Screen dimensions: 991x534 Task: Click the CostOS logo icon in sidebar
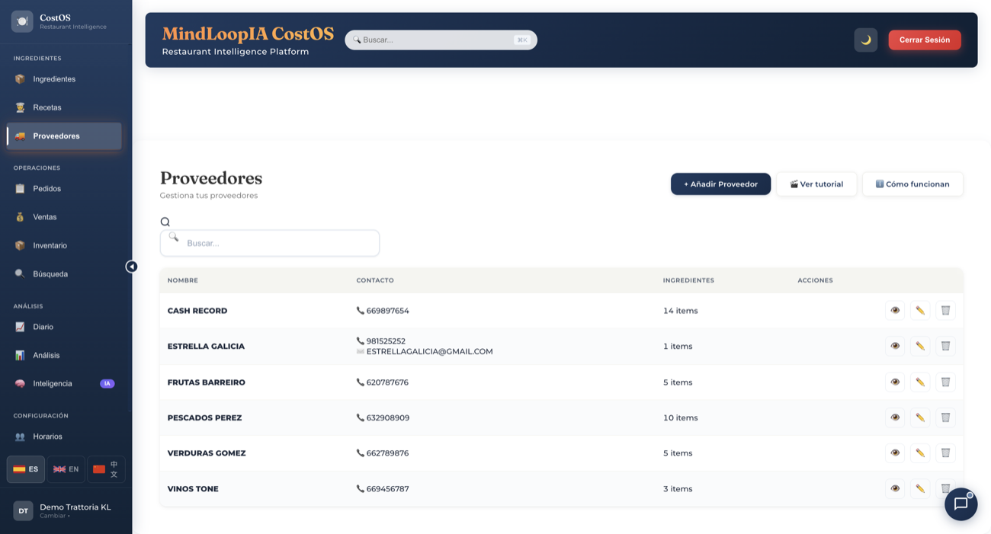tap(22, 21)
